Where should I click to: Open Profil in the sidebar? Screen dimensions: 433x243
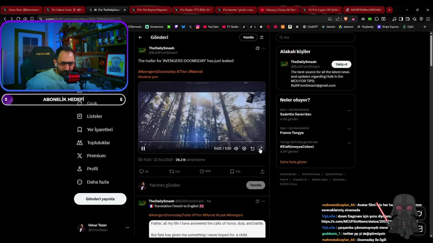[x=88, y=169]
